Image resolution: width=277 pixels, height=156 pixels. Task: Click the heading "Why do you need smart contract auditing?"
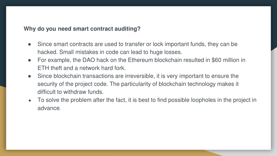82,29
